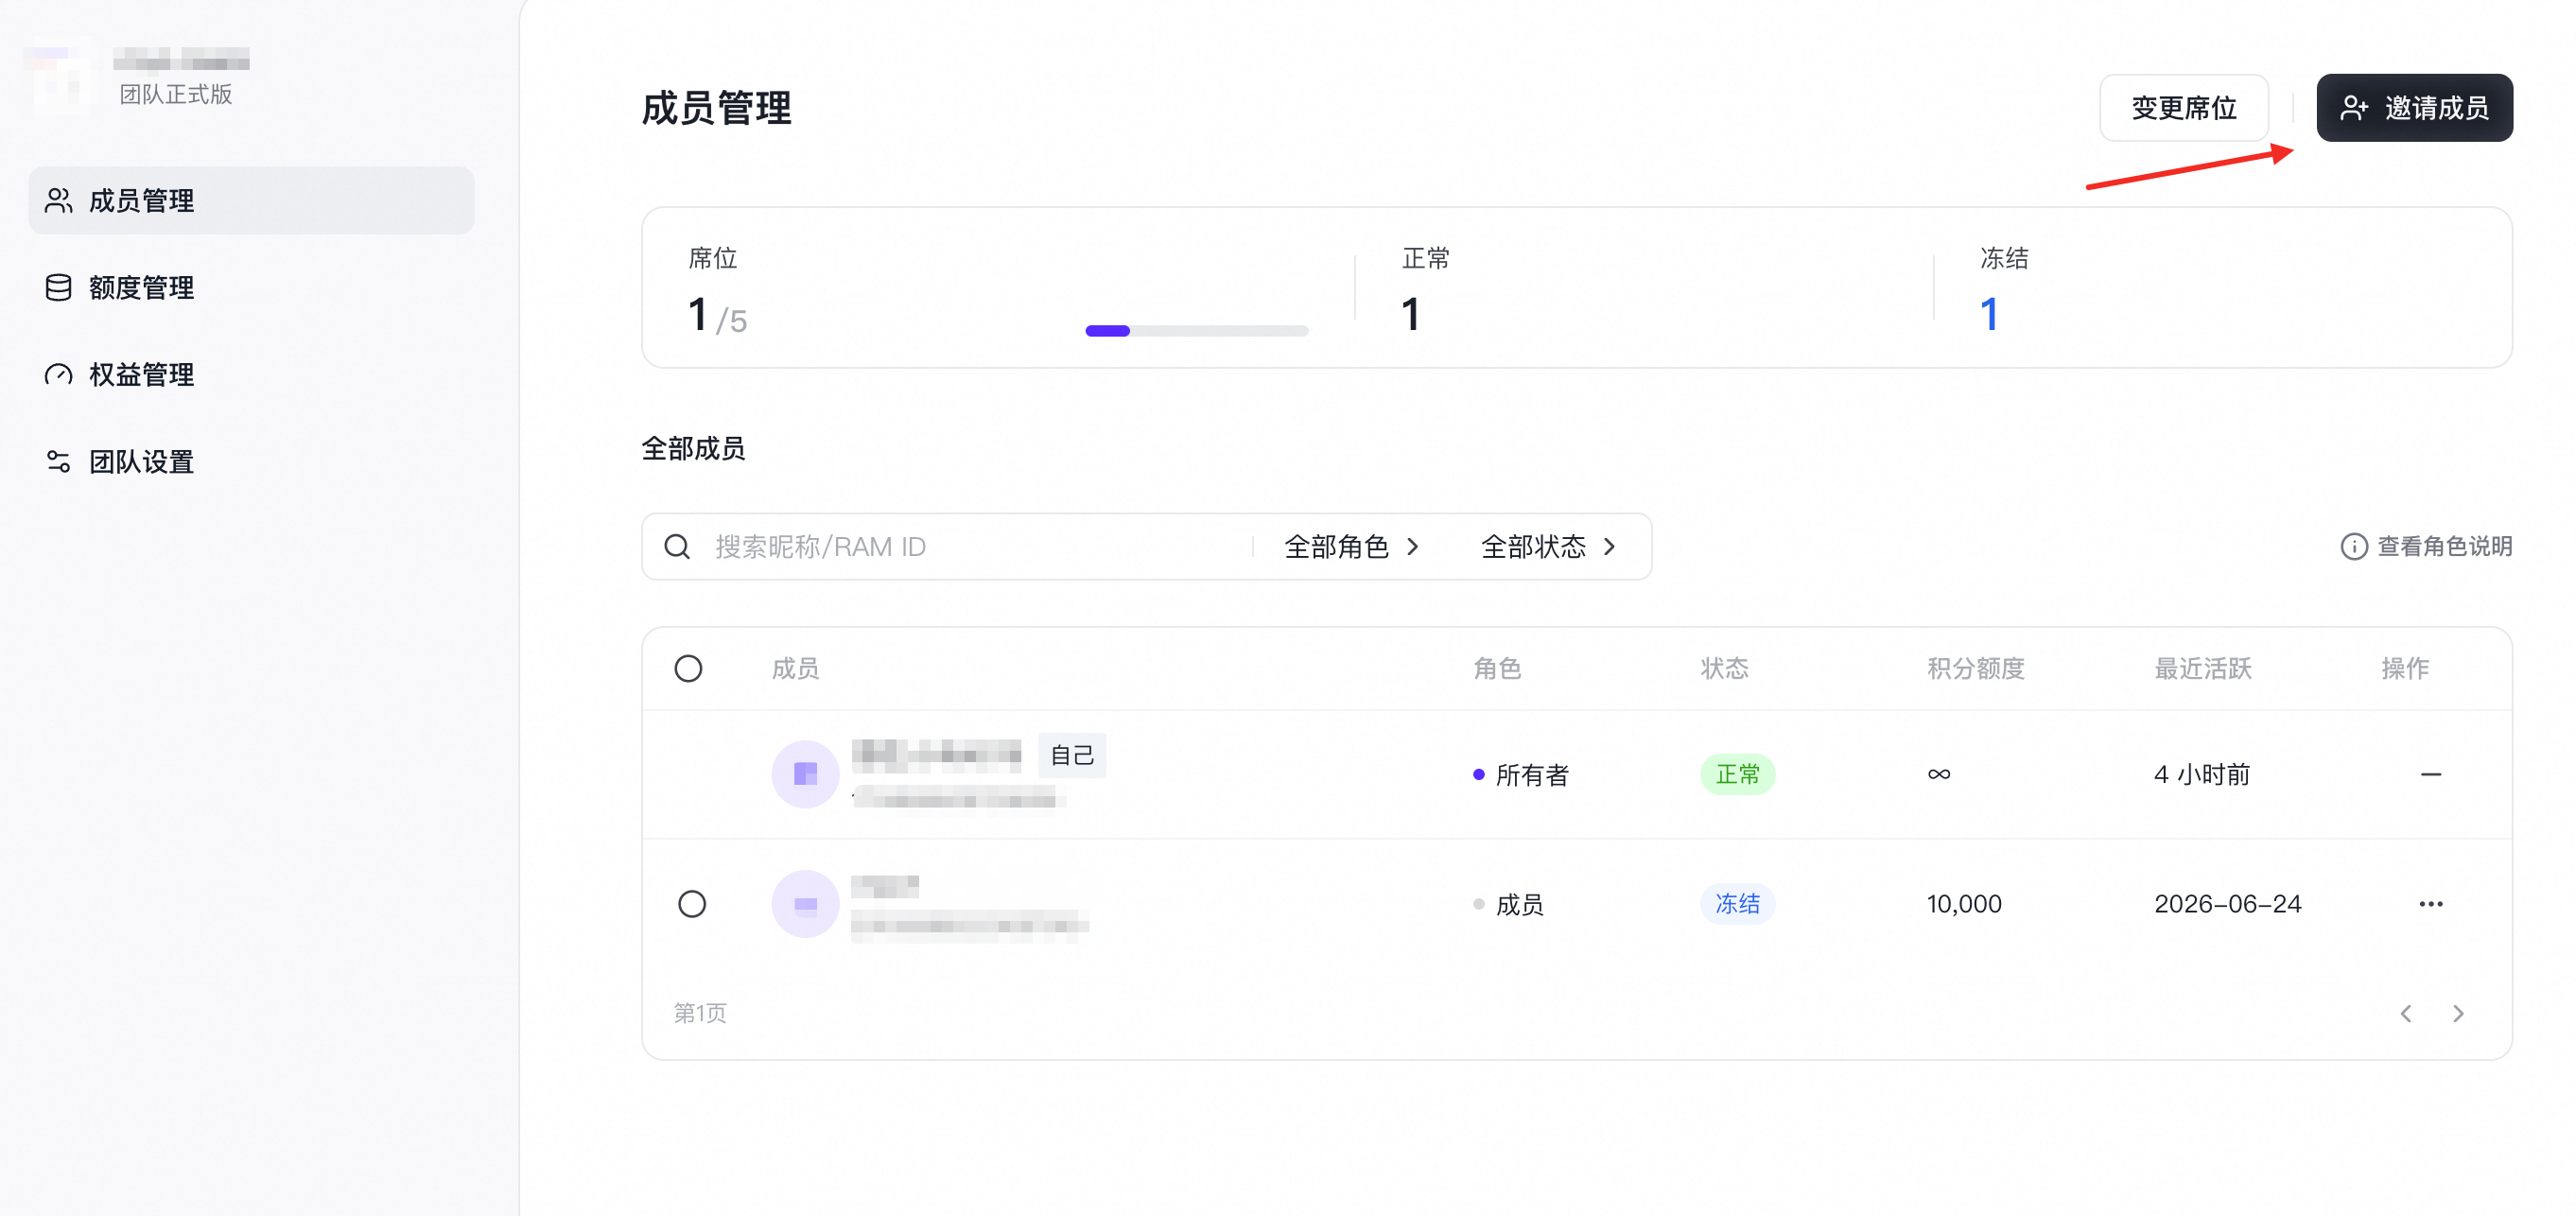Viewport: 2576px width, 1216px height.
Task: Open 权益管理 page
Action: click(251, 375)
